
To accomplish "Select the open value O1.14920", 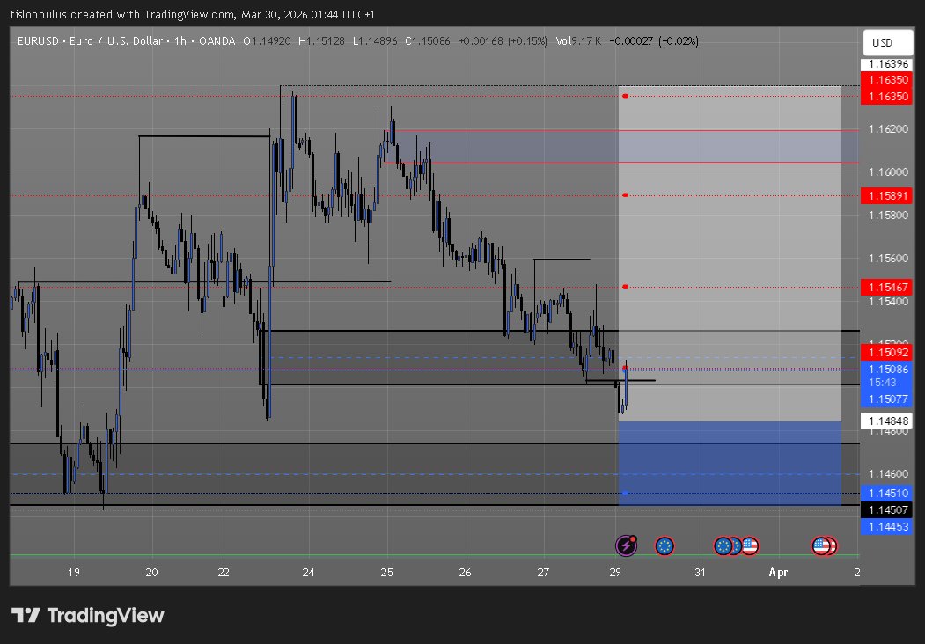I will point(267,40).
